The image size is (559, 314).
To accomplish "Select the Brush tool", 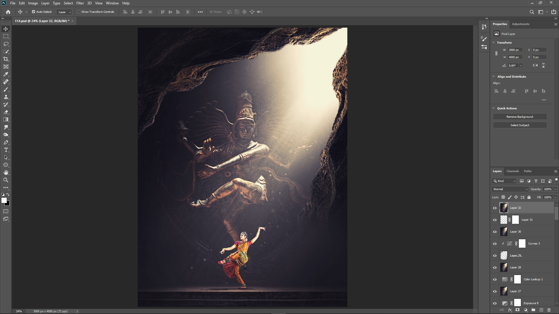I will pyautogui.click(x=6, y=89).
